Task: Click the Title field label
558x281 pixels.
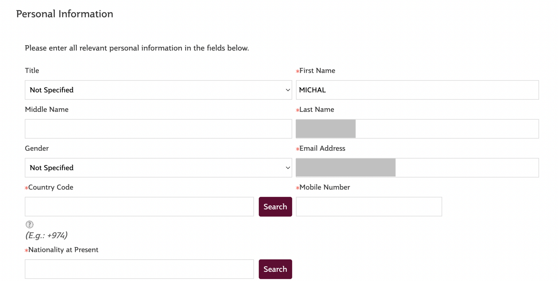Action: [32, 70]
